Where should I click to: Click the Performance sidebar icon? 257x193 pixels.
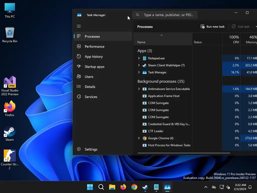click(x=79, y=46)
